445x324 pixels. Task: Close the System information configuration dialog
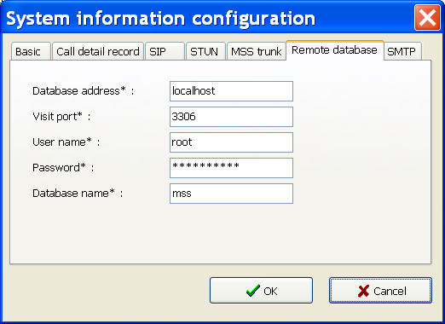click(x=427, y=18)
